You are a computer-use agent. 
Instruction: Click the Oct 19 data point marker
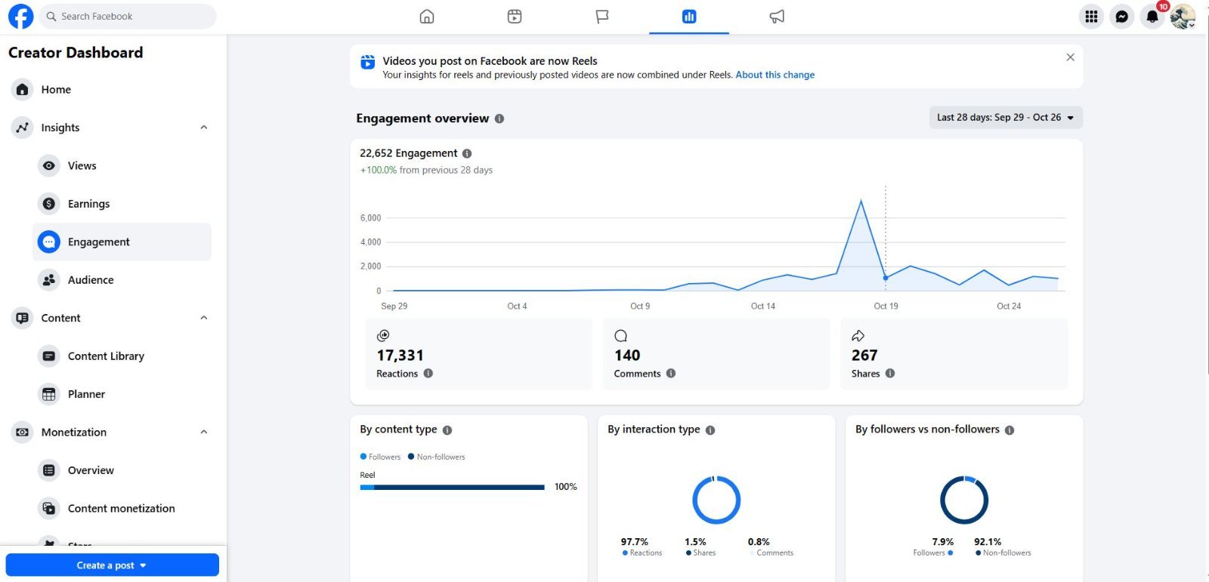pyautogui.click(x=886, y=278)
